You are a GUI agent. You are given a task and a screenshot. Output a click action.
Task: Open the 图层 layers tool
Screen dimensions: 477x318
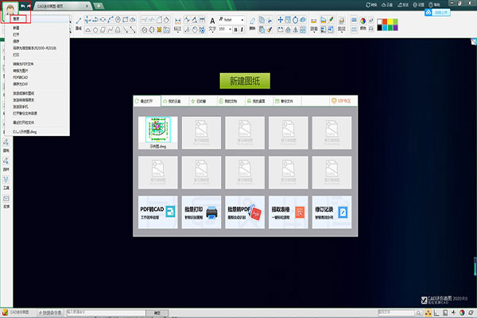(x=342, y=25)
